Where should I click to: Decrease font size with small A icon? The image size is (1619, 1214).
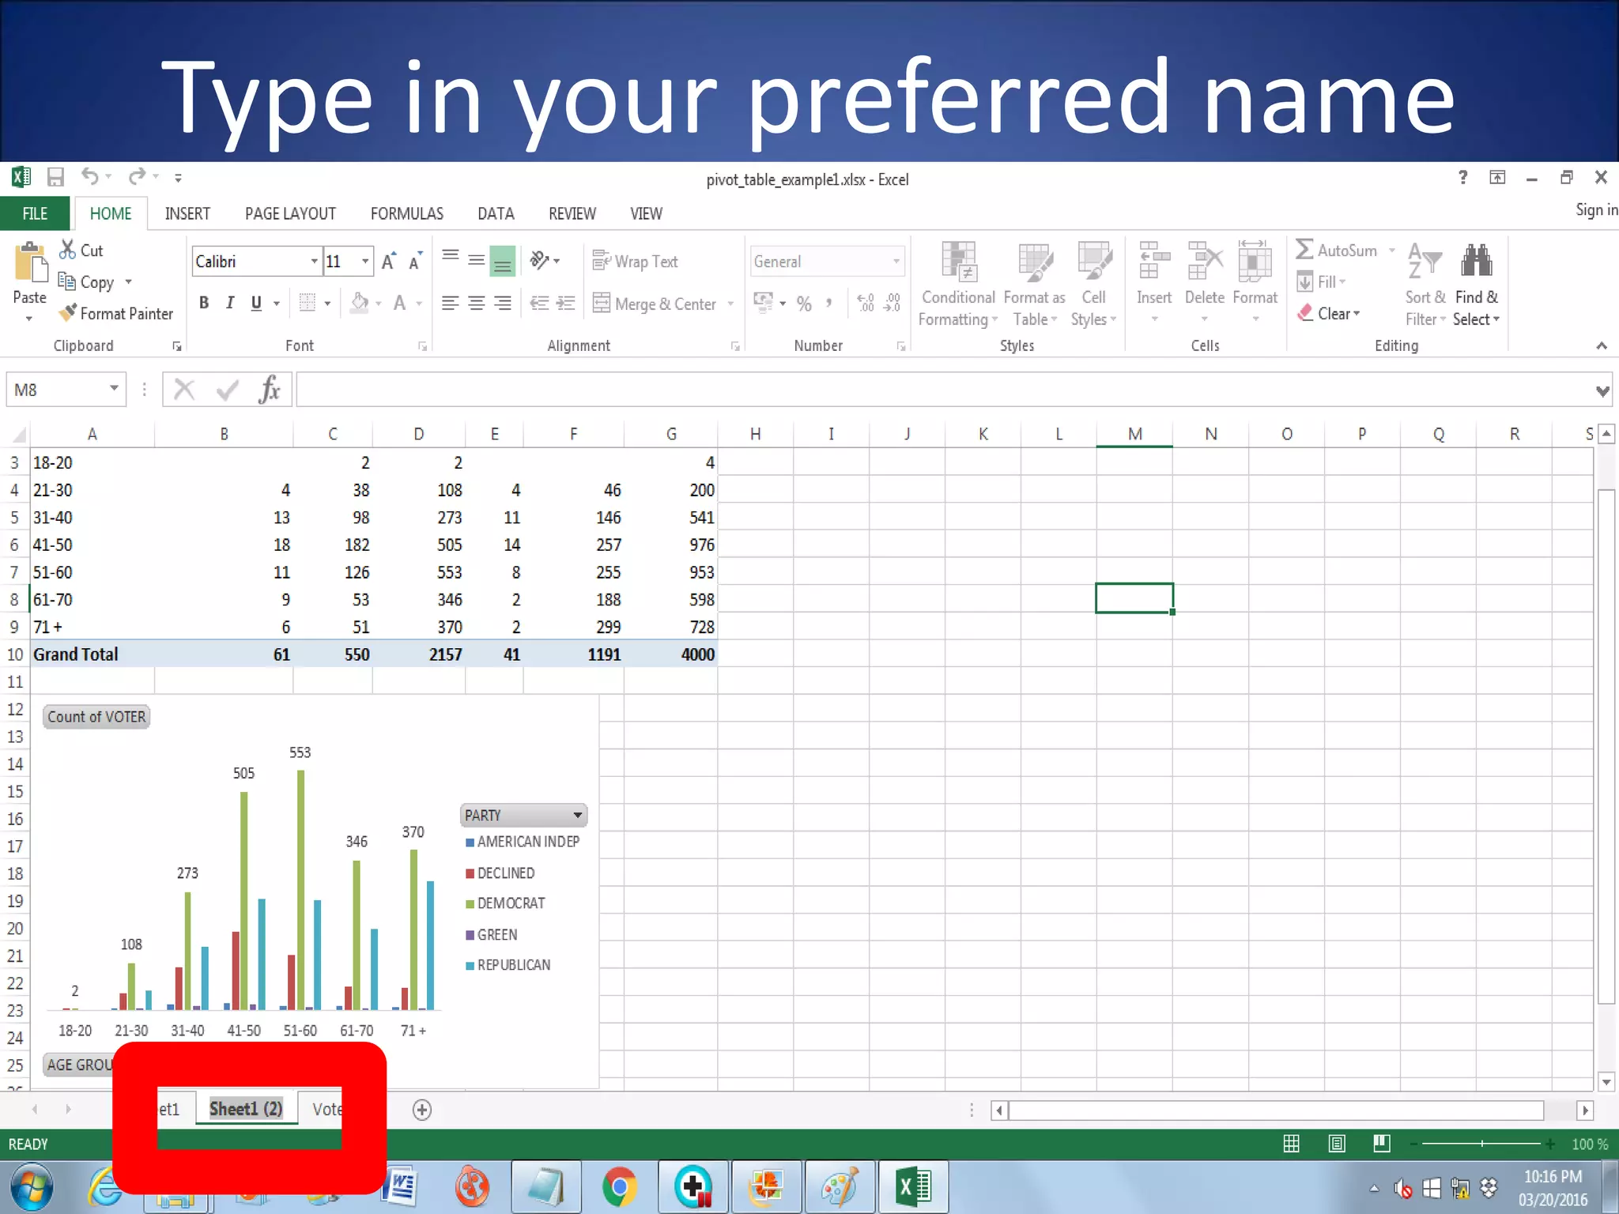tap(415, 262)
